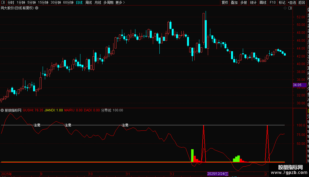Click the 75.00 indicator axis label

click(x=301, y=135)
